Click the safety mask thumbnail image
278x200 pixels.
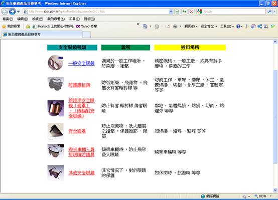56,131
